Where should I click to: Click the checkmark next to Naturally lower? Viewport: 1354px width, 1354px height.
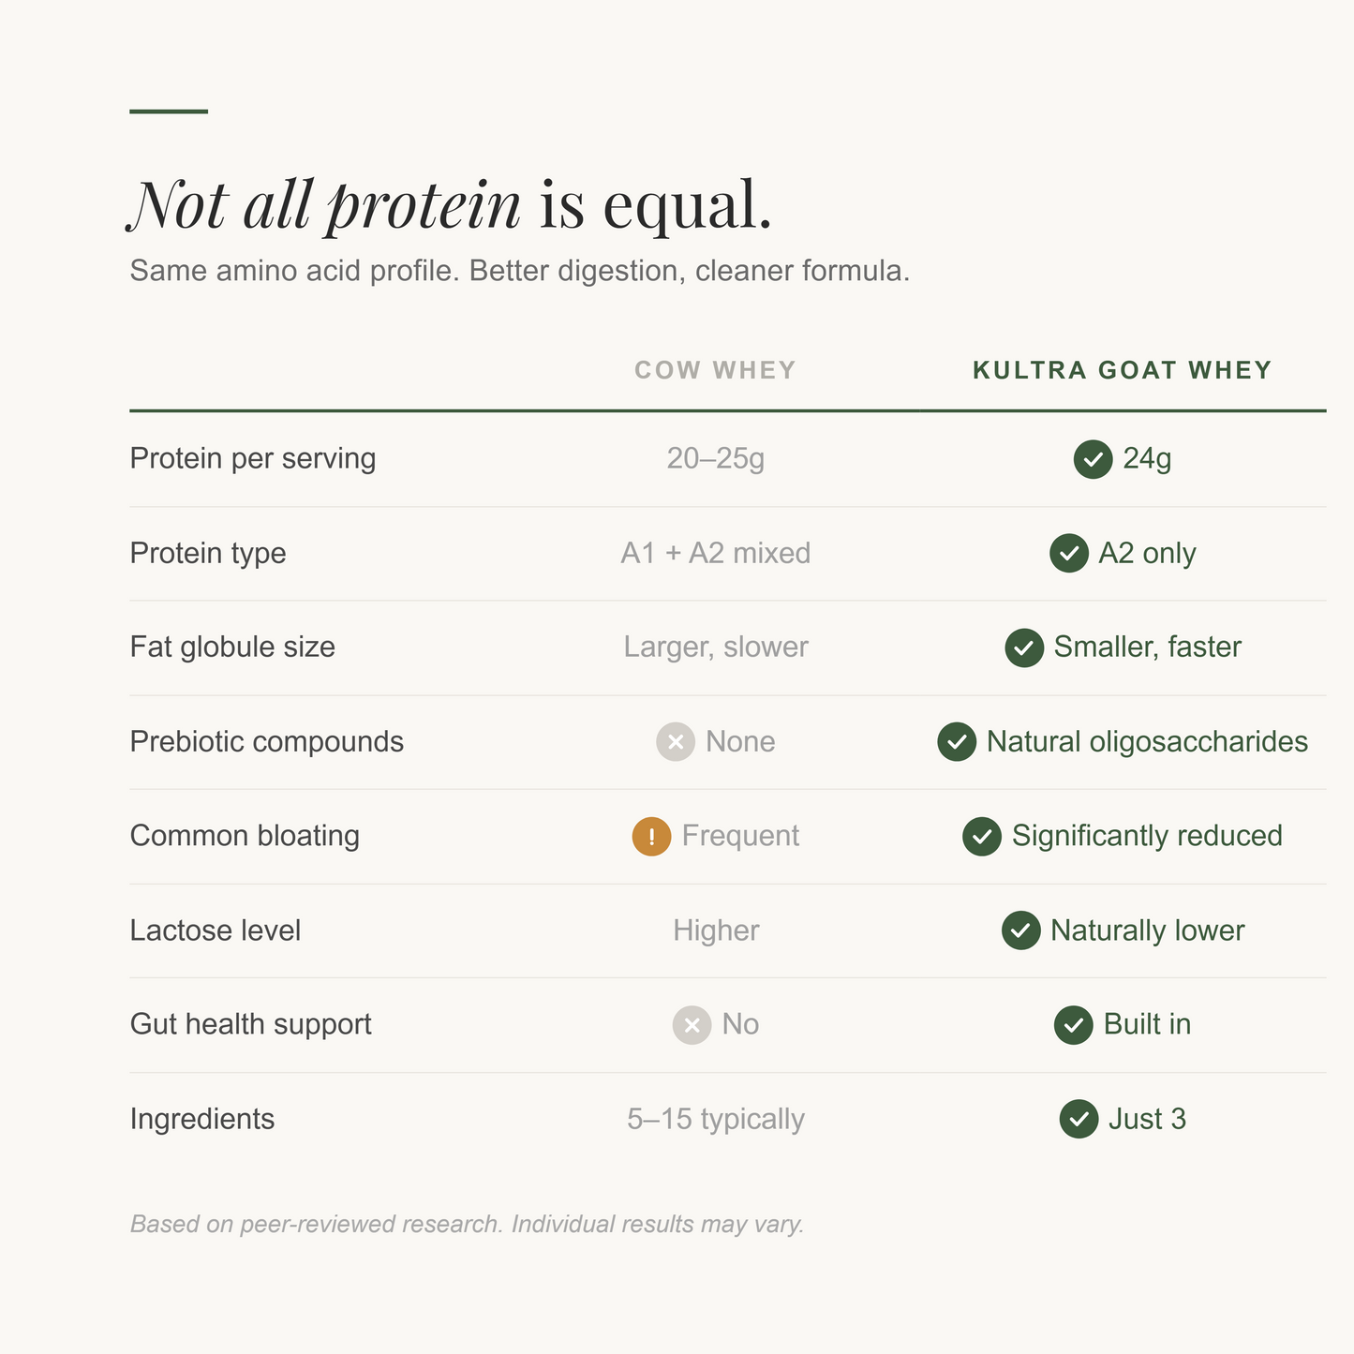(1020, 930)
